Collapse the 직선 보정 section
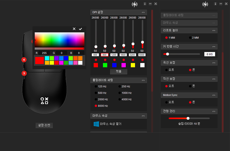The width and height of the screenshot is (230, 151). 214,79
